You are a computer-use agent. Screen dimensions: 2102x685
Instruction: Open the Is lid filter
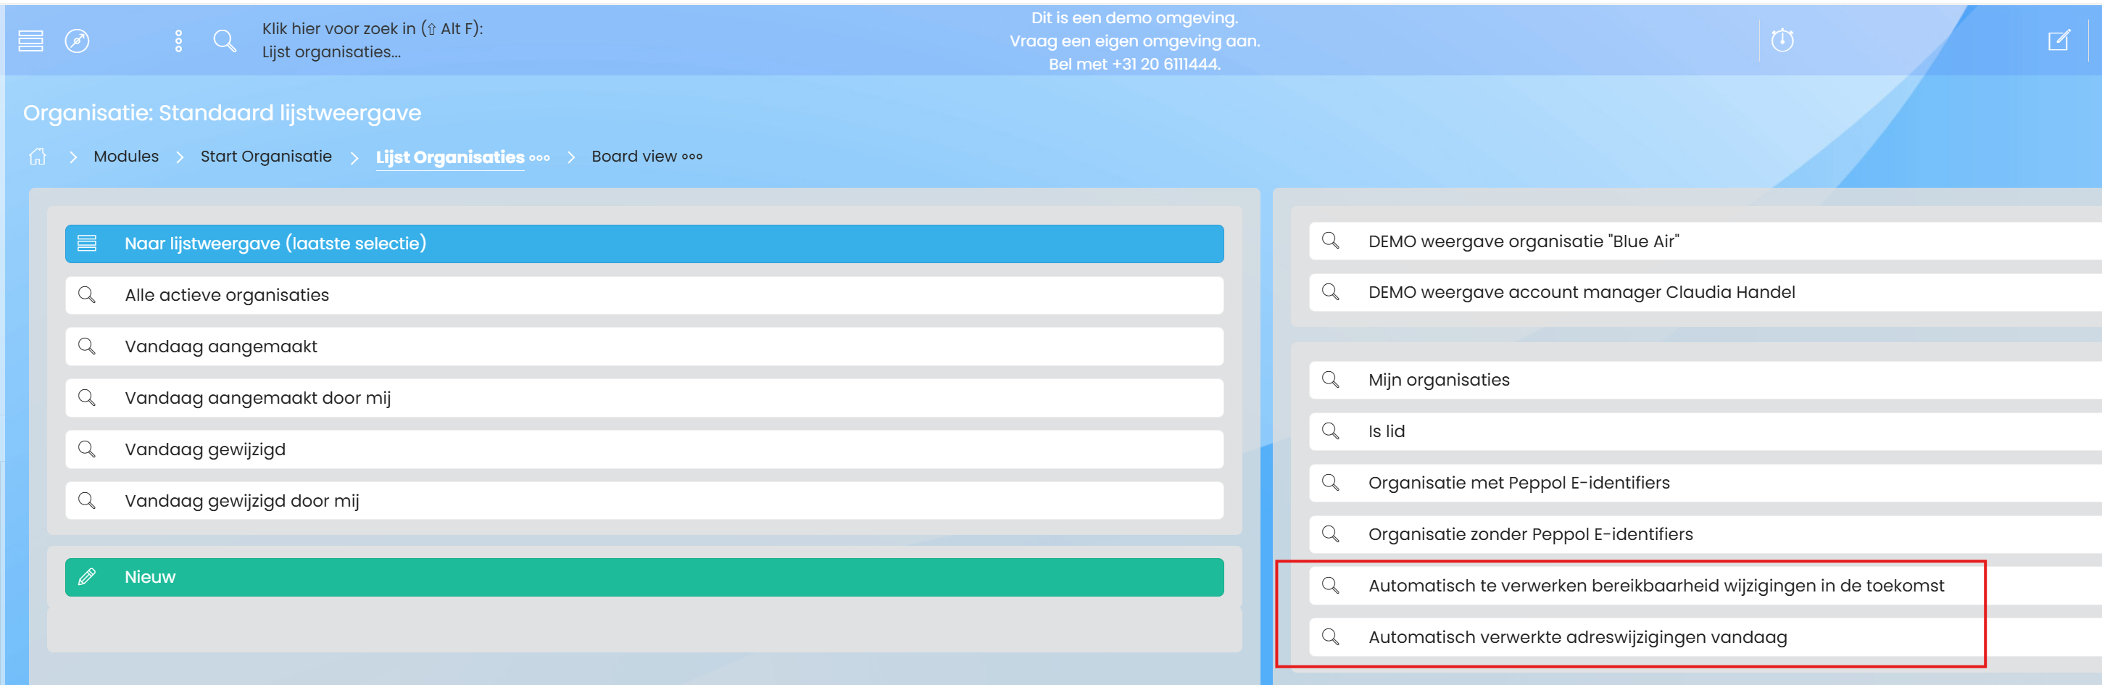click(1706, 431)
